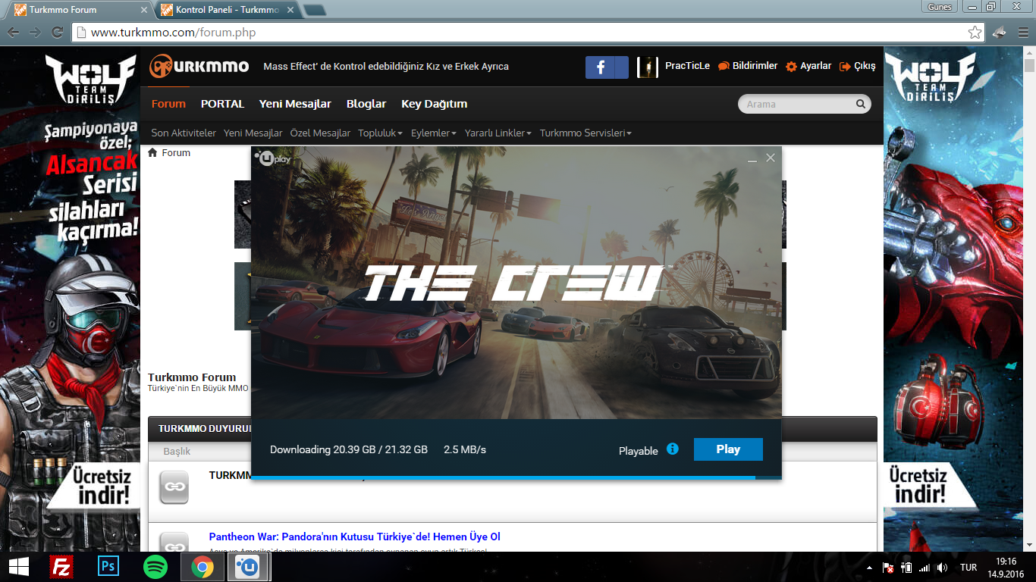Click the orange Bildirimler speech bubble icon

[x=724, y=67]
